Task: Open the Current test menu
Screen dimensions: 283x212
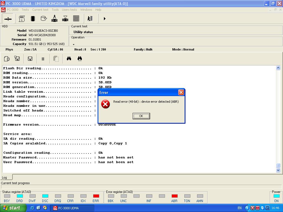Action: [40, 10]
